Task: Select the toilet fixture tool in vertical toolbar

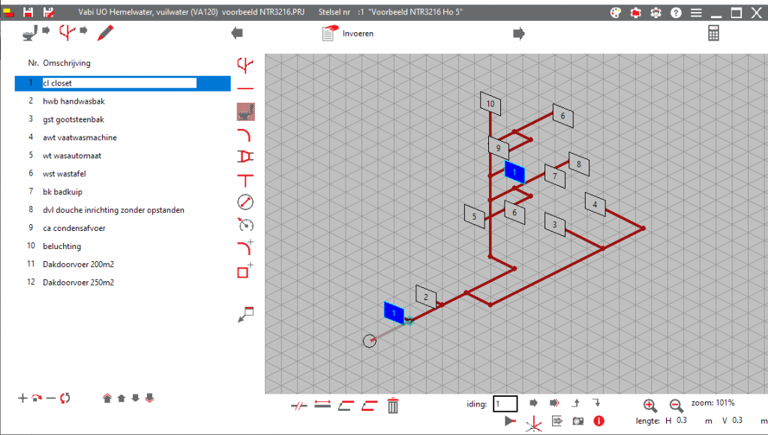Action: click(245, 112)
